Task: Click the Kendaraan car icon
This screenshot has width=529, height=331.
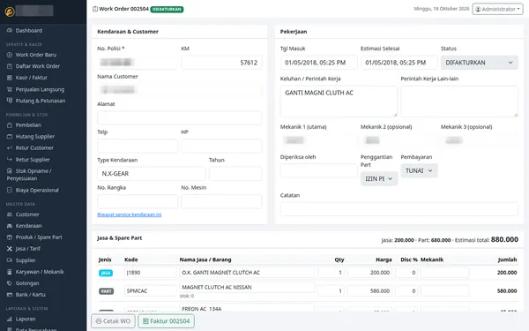Action: point(10,226)
